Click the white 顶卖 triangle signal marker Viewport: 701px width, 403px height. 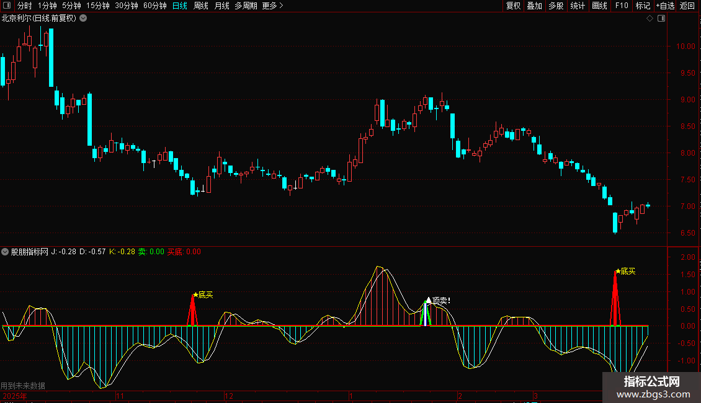tap(428, 300)
